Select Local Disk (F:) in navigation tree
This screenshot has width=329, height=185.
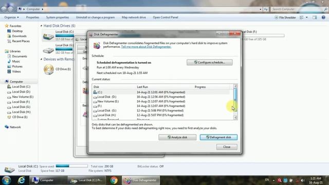tap(21, 102)
